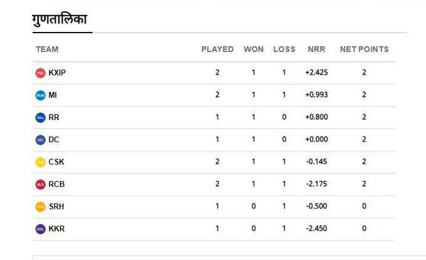Select the गुणतालिका tab heading
The height and width of the screenshot is (260, 426).
(60, 19)
